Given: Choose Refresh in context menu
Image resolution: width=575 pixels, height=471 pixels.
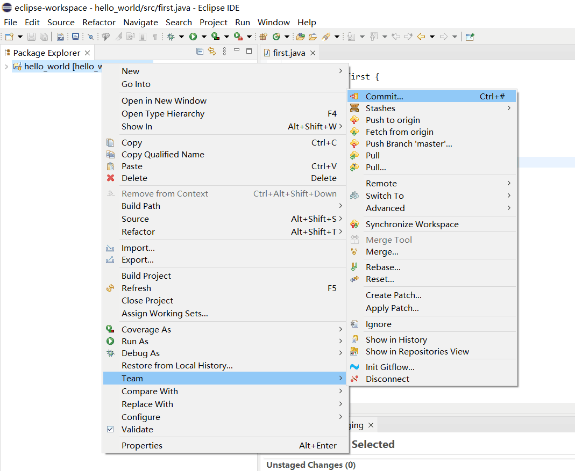Looking at the screenshot, I should (225, 288).
